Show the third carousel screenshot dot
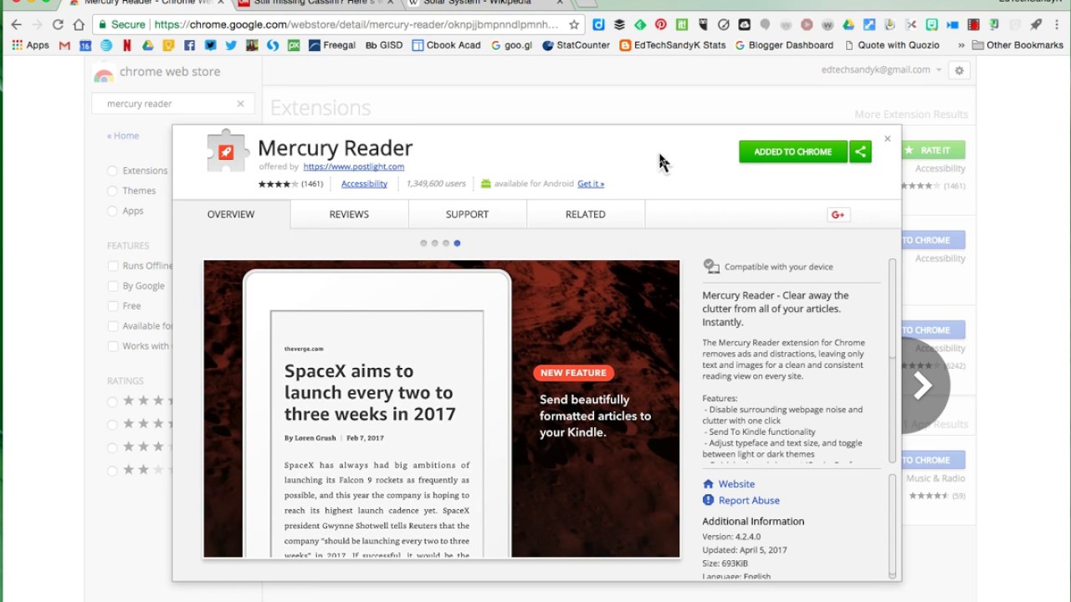The image size is (1071, 602). click(x=446, y=243)
